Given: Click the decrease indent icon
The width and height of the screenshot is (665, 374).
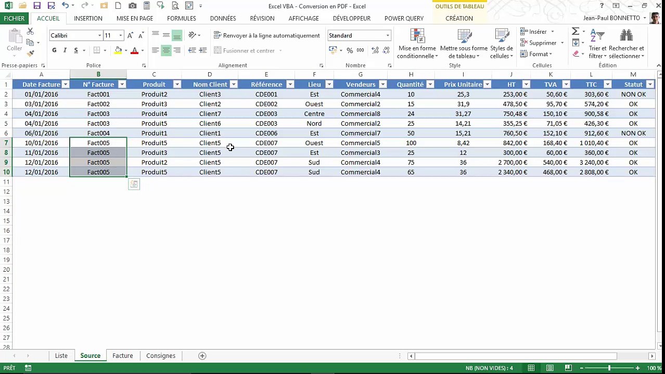Looking at the screenshot, I should [192, 50].
